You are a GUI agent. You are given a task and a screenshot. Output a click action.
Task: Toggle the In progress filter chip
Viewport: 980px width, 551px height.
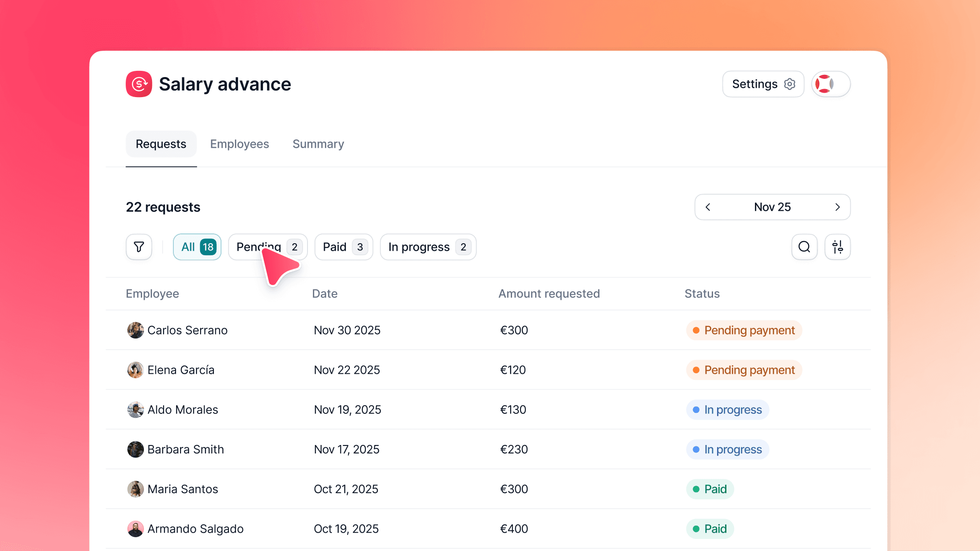427,247
